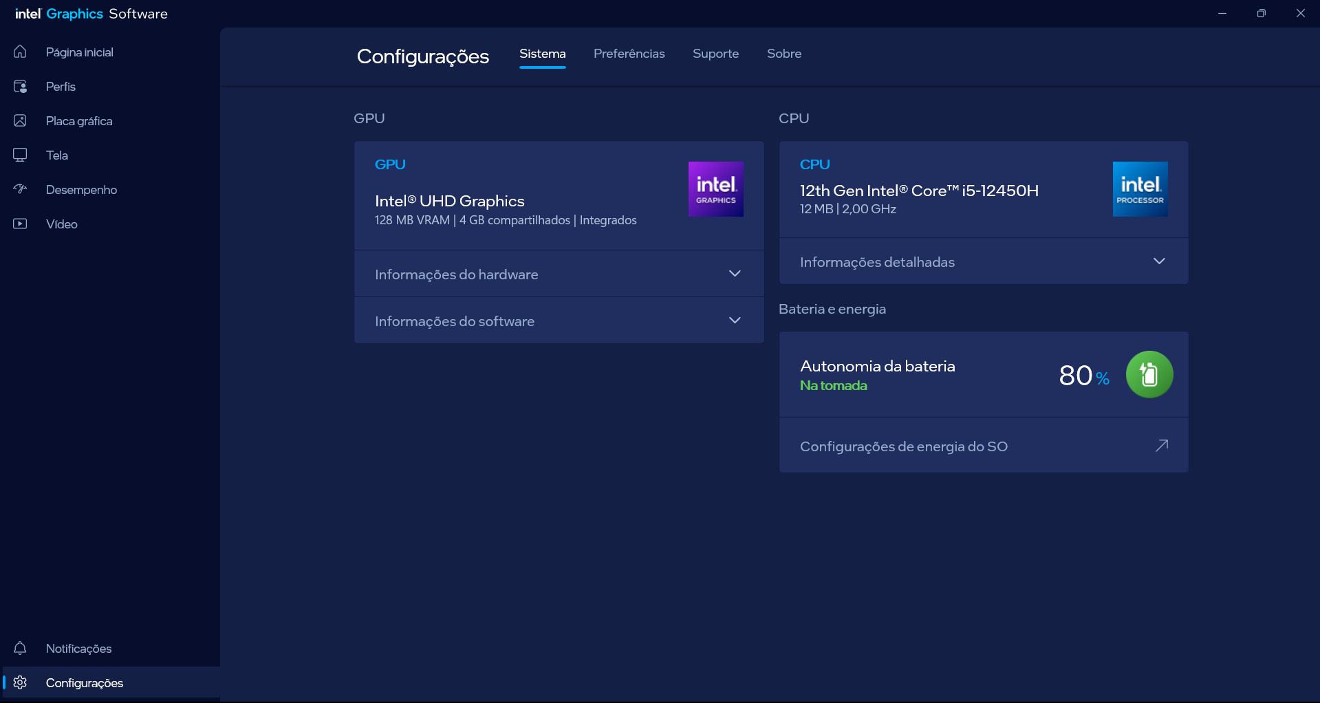This screenshot has width=1320, height=703.
Task: Click the Vídeo play icon
Action: (x=20, y=224)
